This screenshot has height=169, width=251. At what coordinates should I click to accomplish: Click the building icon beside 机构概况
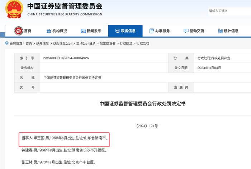(x=49, y=31)
